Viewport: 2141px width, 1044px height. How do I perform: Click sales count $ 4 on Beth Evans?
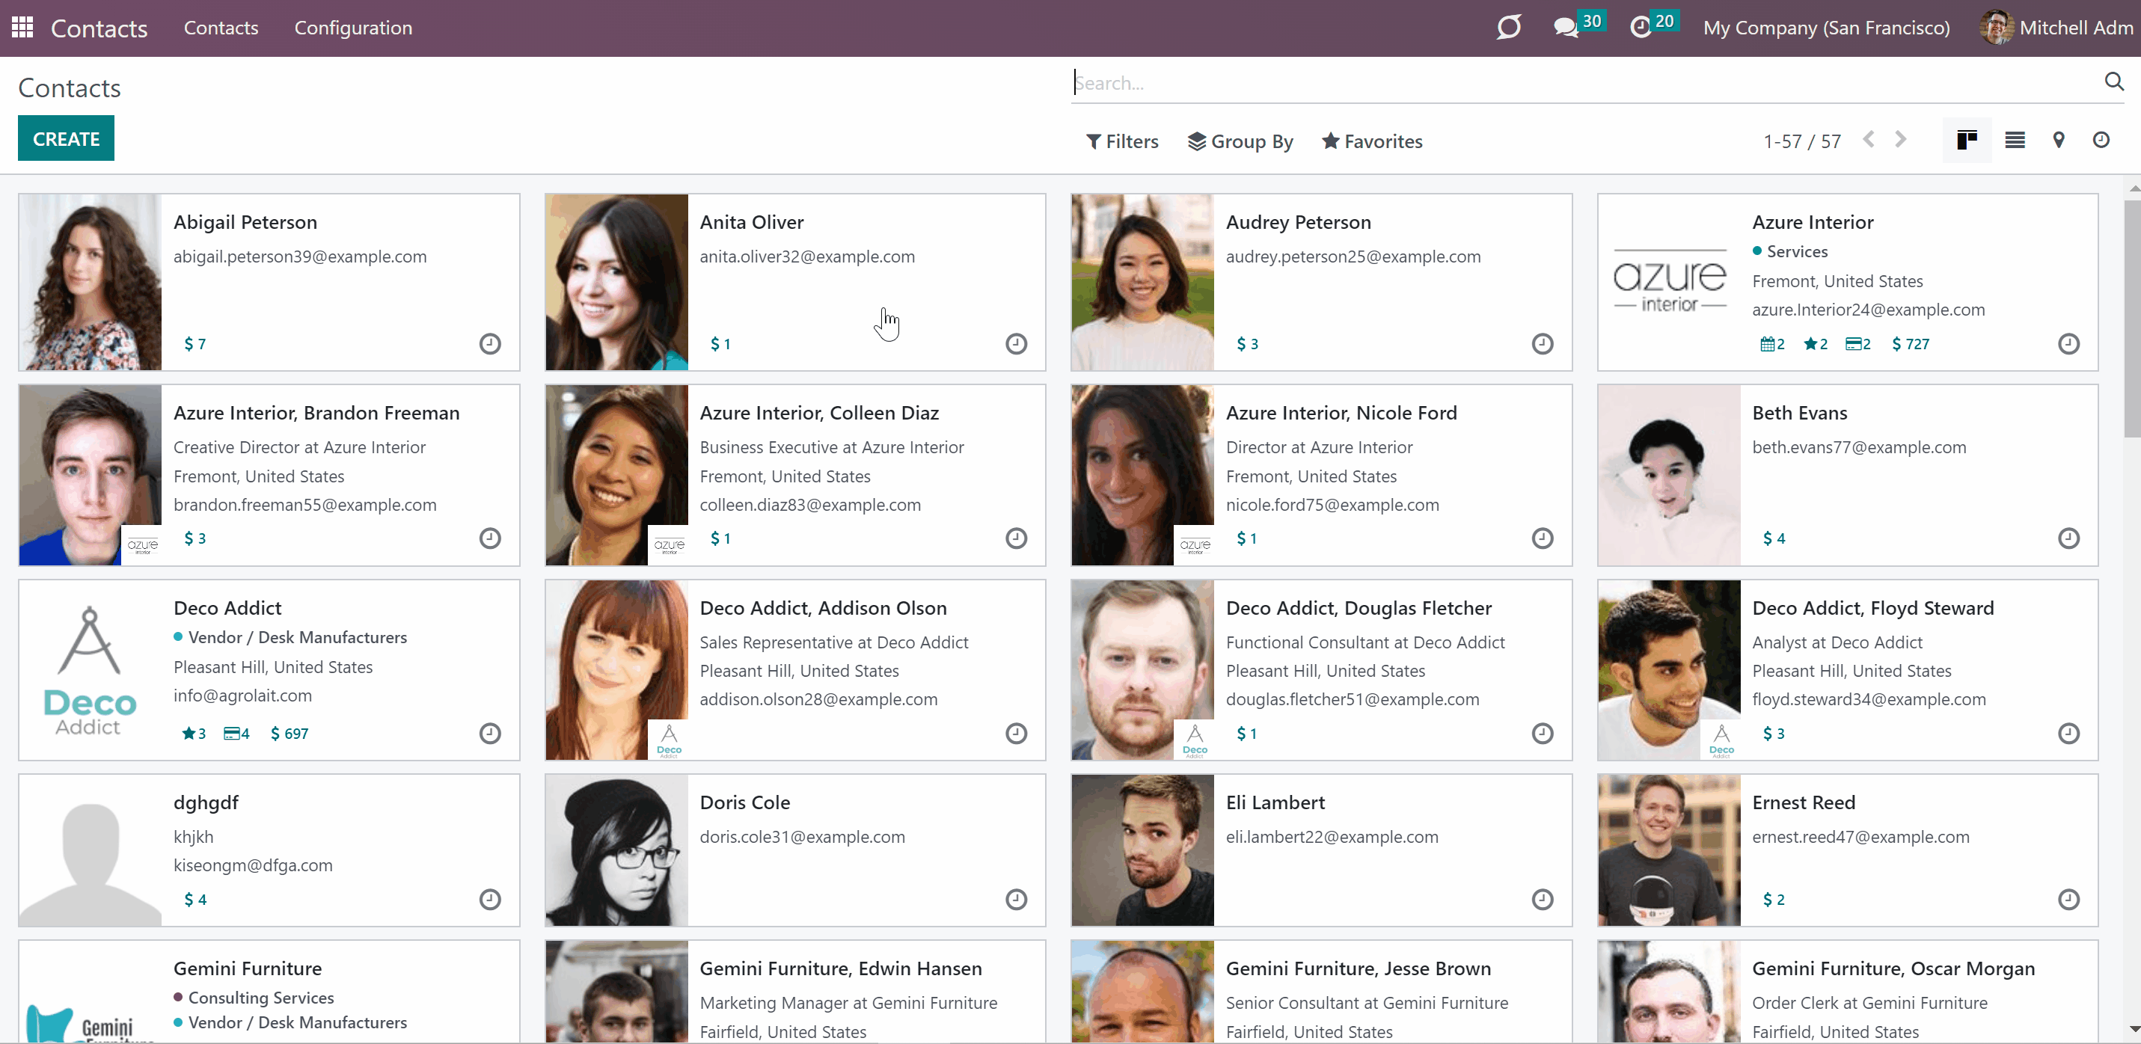click(x=1774, y=538)
